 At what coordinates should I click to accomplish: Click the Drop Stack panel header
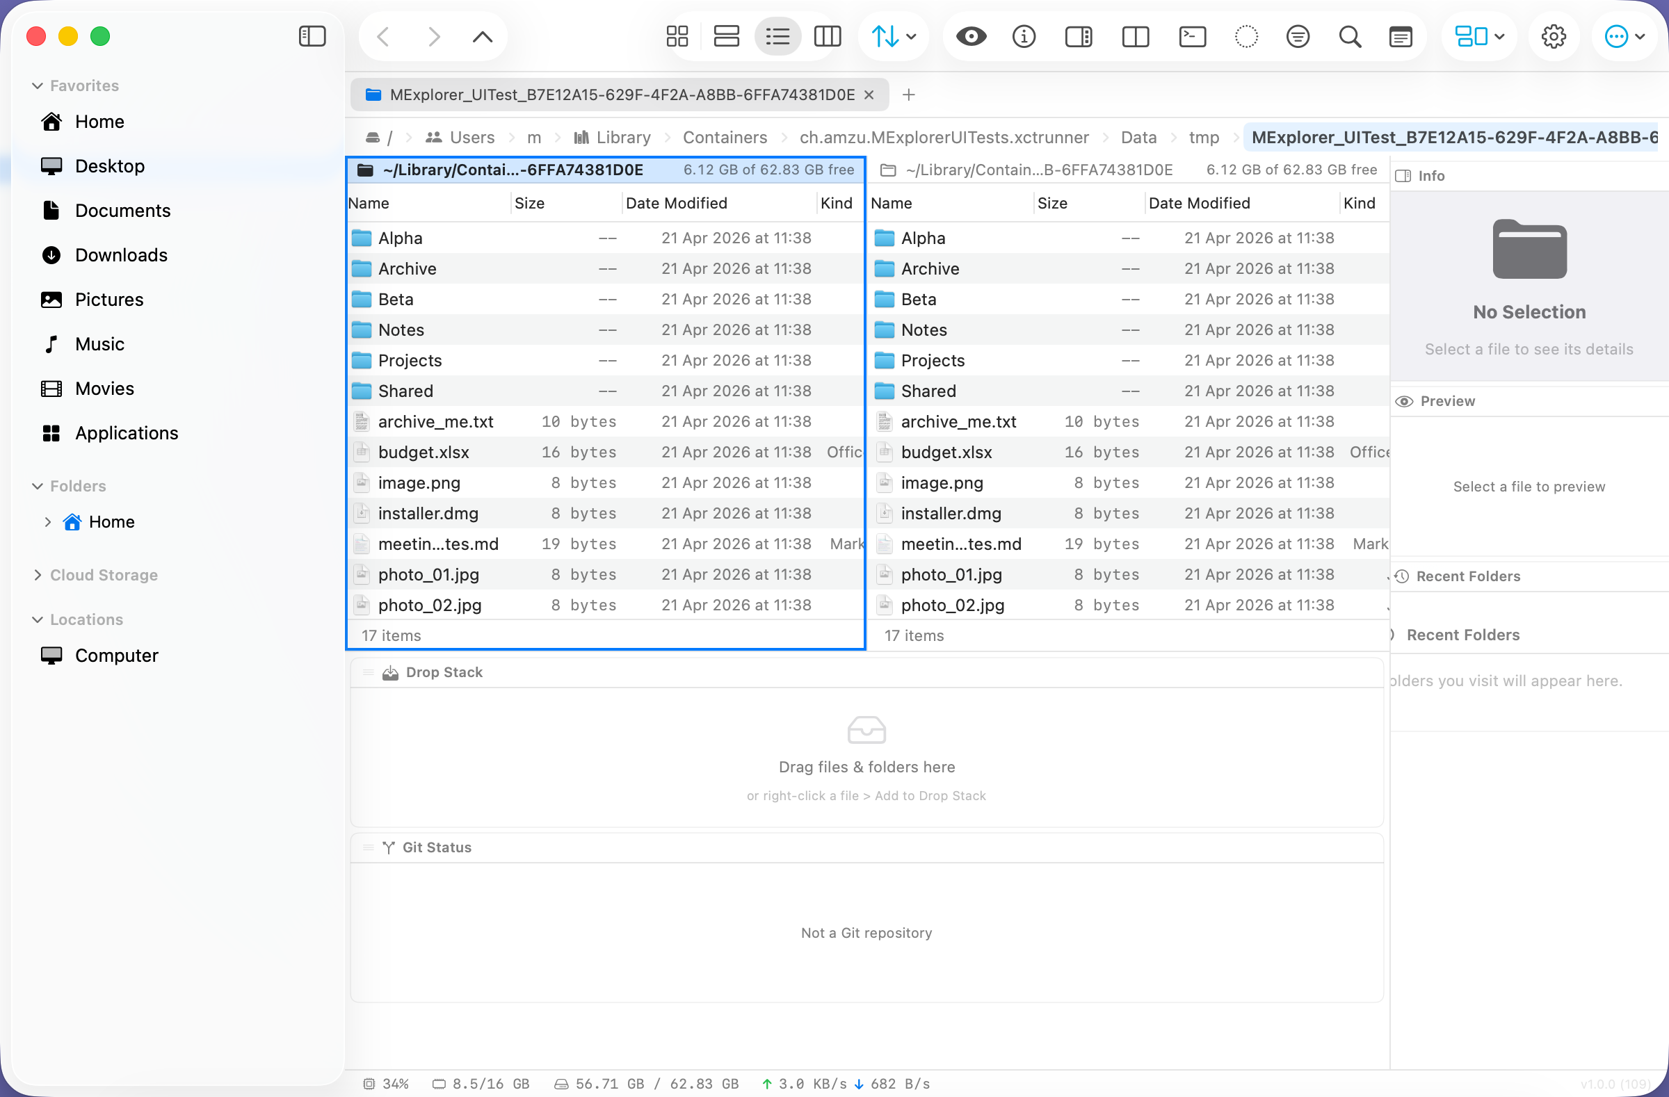click(x=866, y=672)
